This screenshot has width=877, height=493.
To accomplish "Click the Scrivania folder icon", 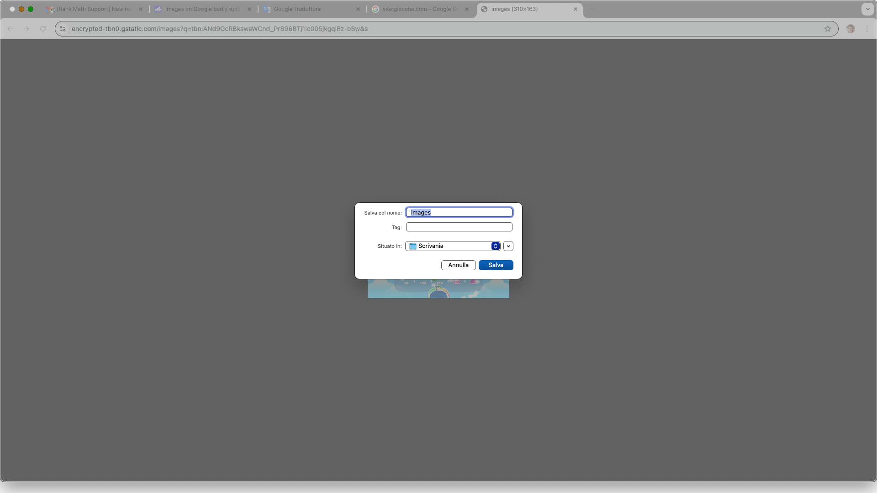I will 413,246.
